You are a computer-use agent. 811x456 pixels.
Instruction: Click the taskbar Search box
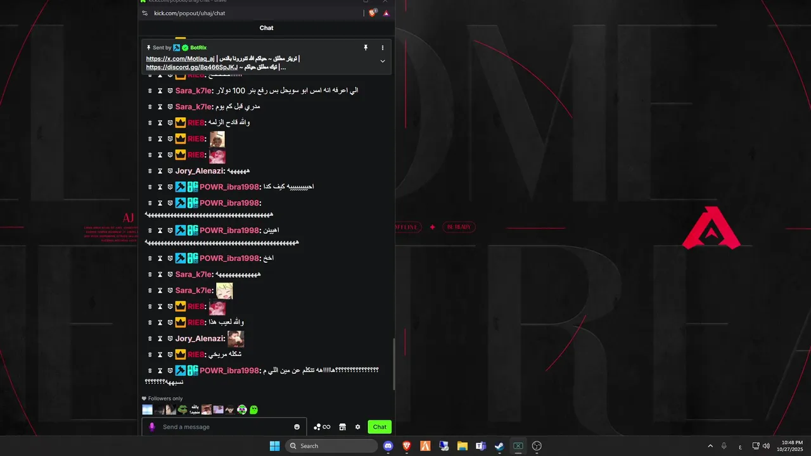[x=331, y=446]
